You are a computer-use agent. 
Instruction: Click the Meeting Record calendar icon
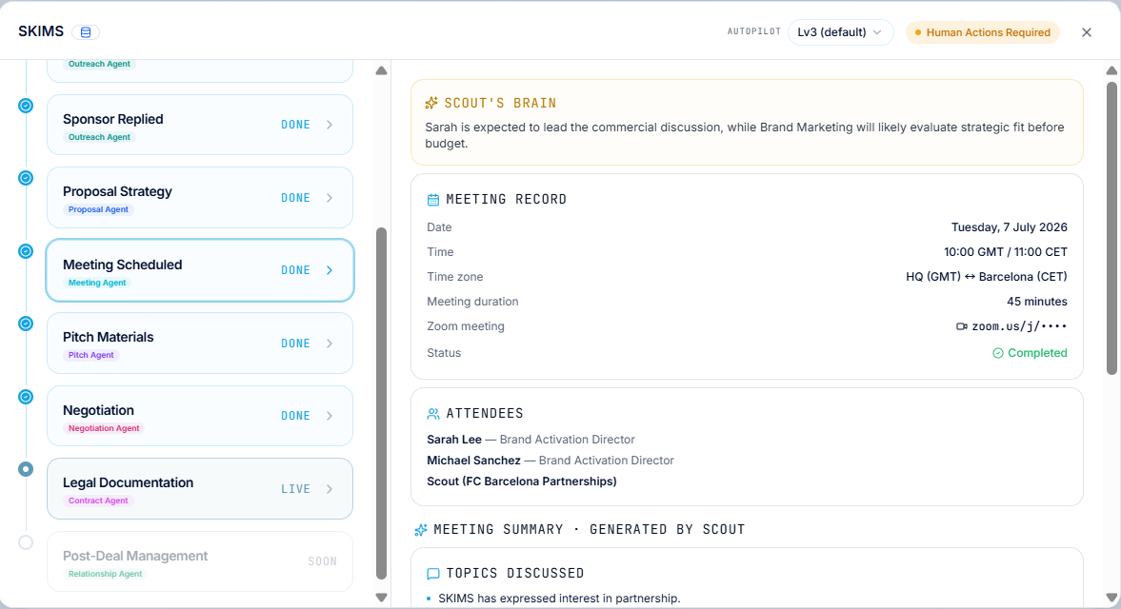[433, 200]
